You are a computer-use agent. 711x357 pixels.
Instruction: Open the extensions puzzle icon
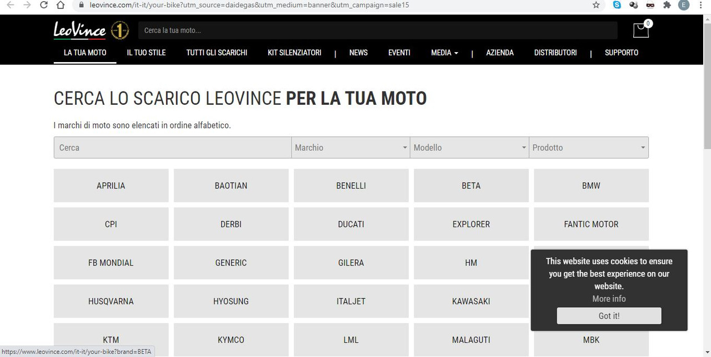tap(667, 5)
